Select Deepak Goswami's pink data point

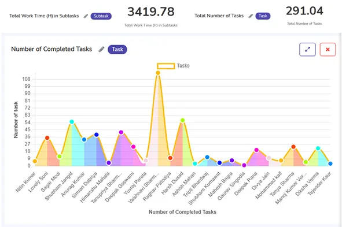click(134, 147)
